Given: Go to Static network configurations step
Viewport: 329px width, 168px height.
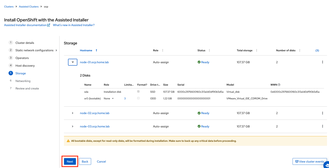Looking at the screenshot, I should tap(34, 50).
